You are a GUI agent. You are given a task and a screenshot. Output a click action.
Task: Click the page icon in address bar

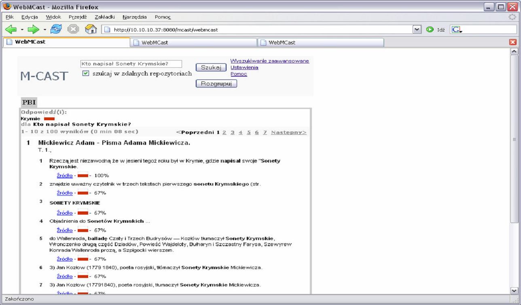[107, 29]
